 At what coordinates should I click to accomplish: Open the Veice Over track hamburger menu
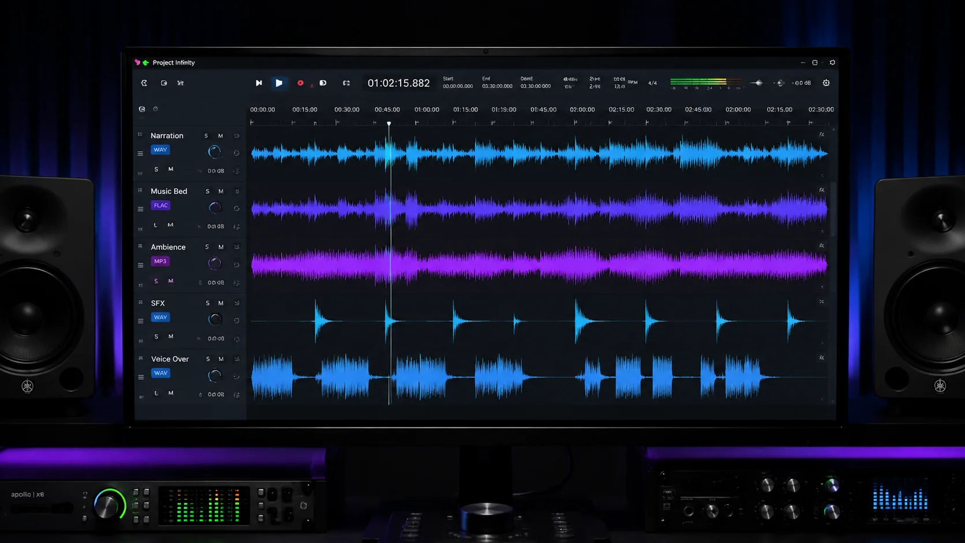coord(140,377)
